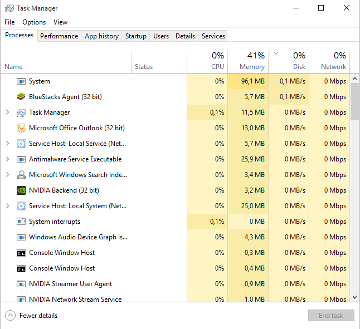360x329 pixels.
Task: Click the 25,9 MB memory value
Action: click(253, 159)
